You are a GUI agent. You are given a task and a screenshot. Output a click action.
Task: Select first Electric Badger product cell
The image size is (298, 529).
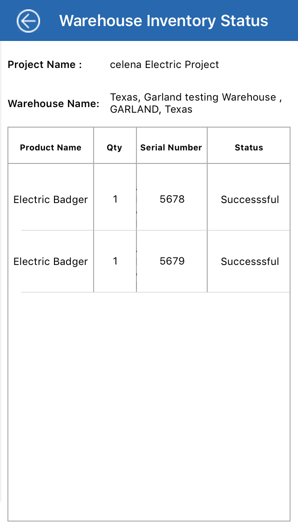click(x=51, y=200)
